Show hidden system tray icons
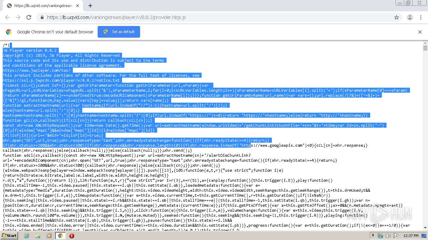Viewport: 428px width, 240px height. point(373,236)
